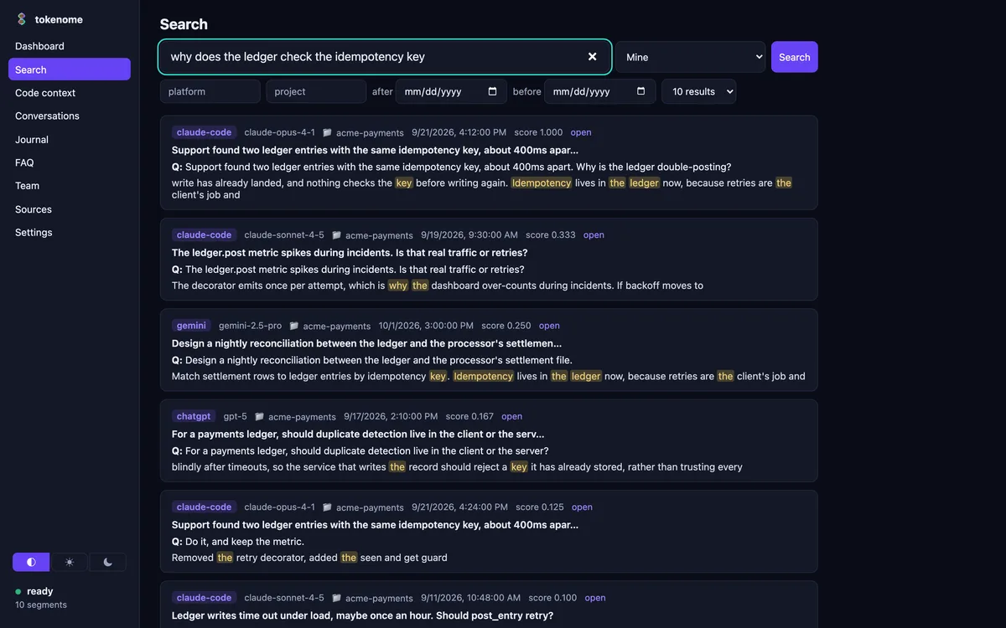
Task: Click acme-payments label in the gpt-5 result
Action: [x=302, y=417]
